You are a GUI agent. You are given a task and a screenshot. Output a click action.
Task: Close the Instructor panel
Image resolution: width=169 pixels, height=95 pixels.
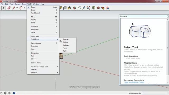168,16
